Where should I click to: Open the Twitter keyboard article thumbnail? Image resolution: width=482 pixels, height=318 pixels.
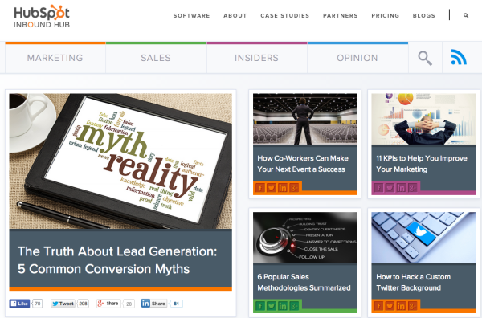[x=423, y=237]
